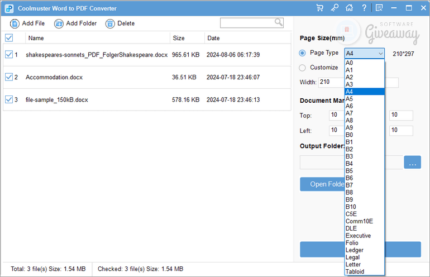This screenshot has height=277, width=430.
Task: Toggle the select-all checkbox in header
Action: 9,37
